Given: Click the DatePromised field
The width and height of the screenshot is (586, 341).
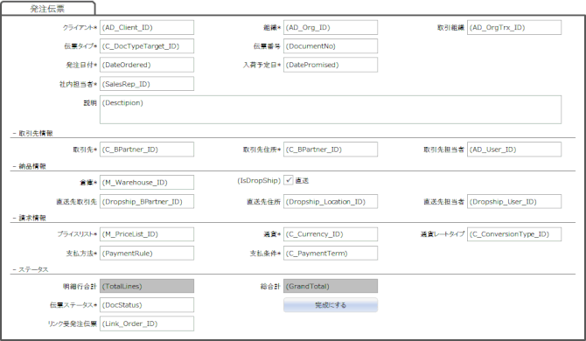Looking at the screenshot, I should [x=331, y=65].
